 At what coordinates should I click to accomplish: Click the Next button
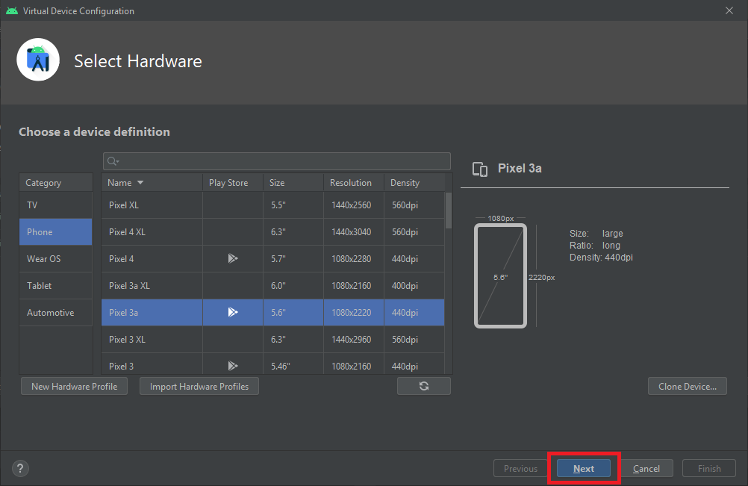coord(584,468)
